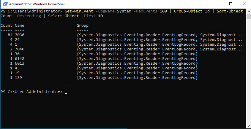
Task: Select the event ID 7040 row
Action: (x=20, y=49)
